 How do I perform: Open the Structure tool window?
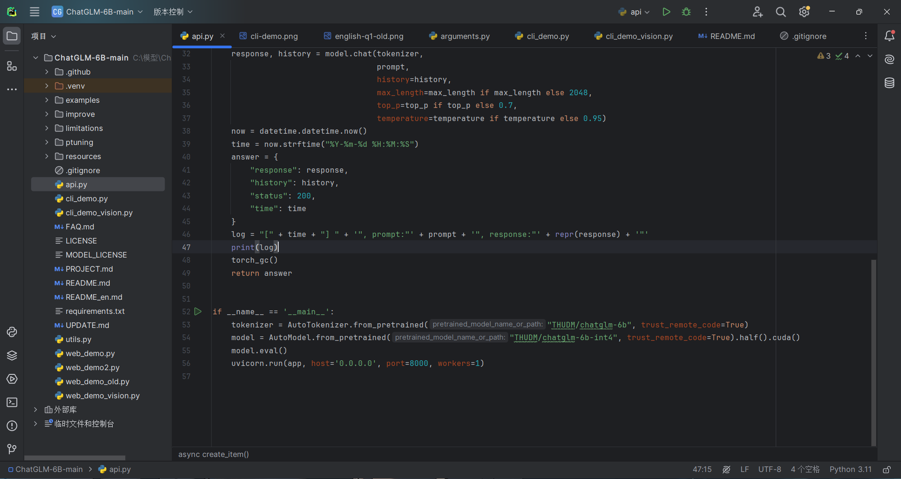point(12,66)
